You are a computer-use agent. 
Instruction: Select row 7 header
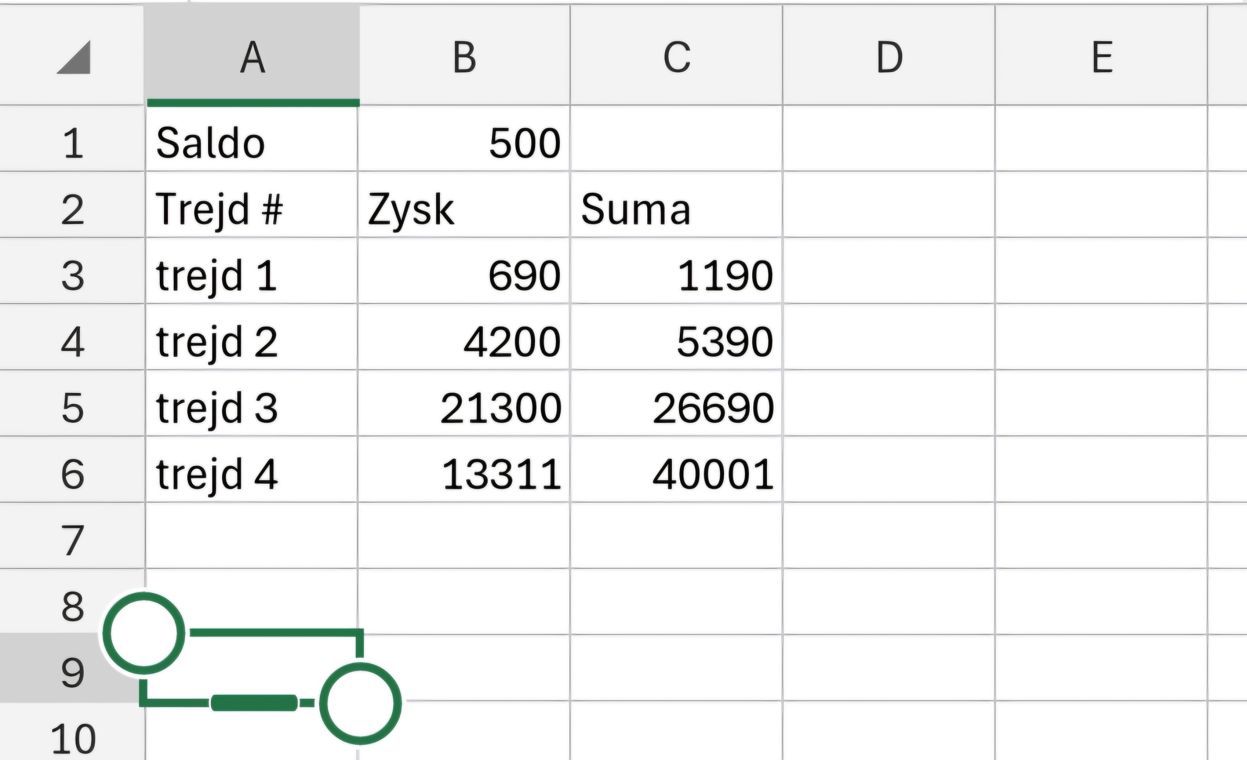72,540
